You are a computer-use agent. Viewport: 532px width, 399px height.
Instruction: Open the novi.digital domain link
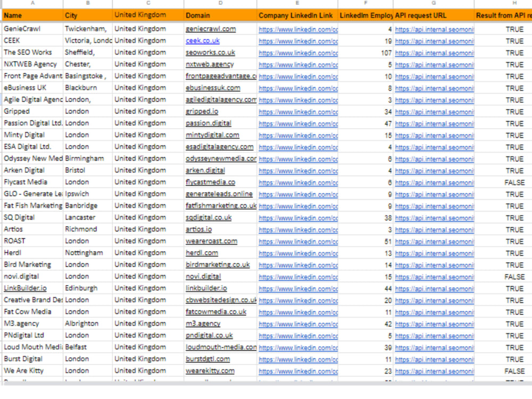click(x=203, y=277)
